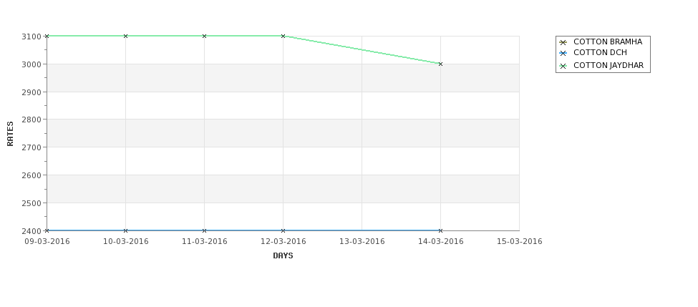Click the 15-03-2016 x-axis date label
The image size is (698, 307).
pos(520,242)
